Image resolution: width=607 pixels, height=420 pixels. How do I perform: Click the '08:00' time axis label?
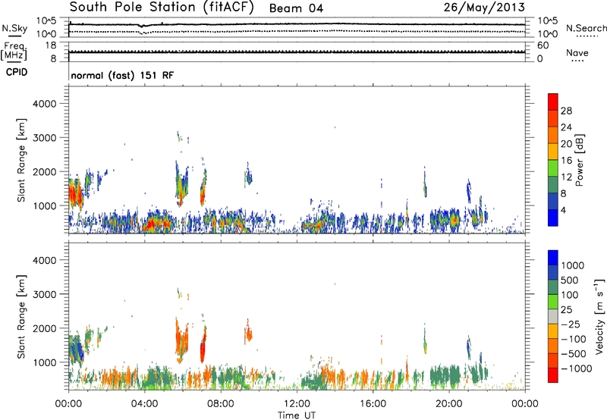(x=221, y=404)
